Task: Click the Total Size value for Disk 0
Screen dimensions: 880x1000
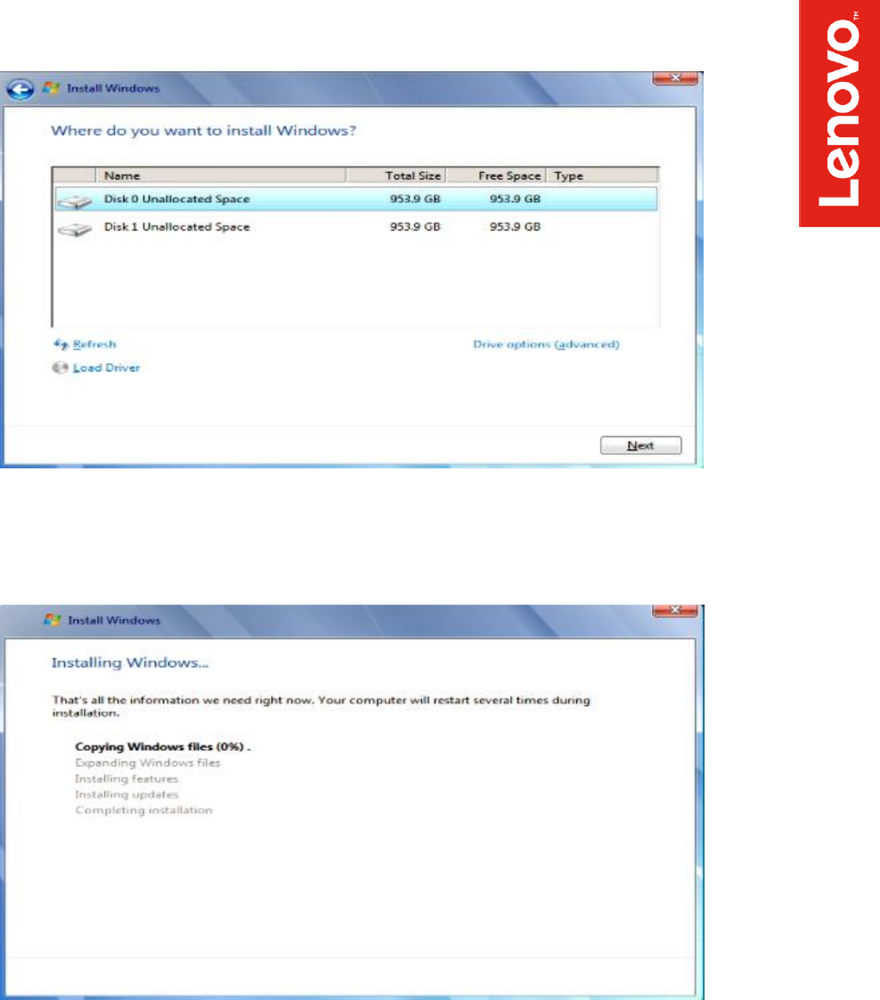Action: click(x=415, y=199)
